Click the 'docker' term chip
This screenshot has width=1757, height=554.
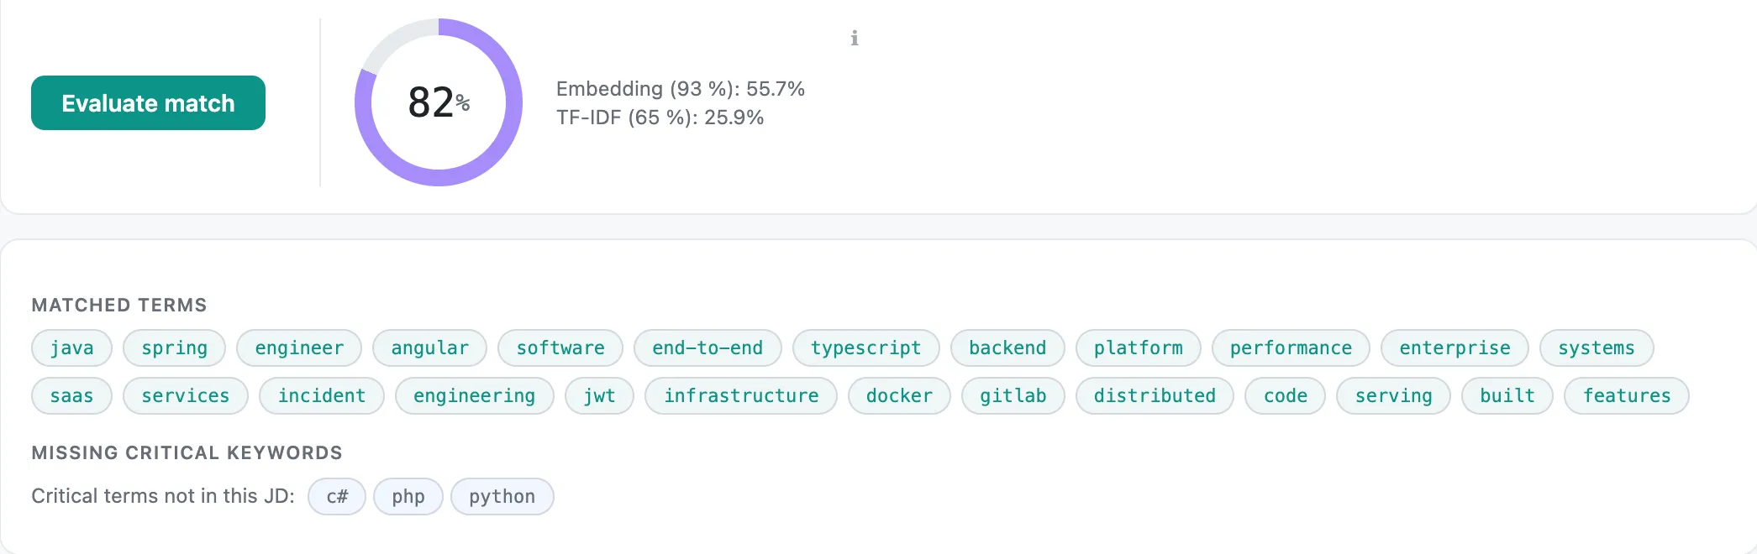click(x=899, y=395)
